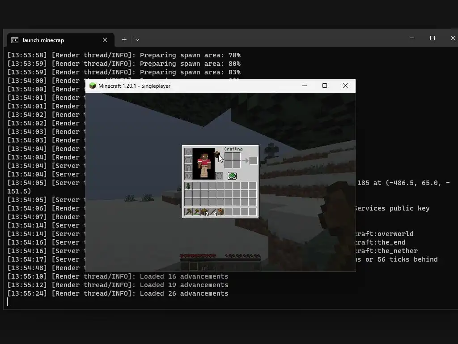Viewport: 458px width, 344px height.
Task: Place item in bottom-left crafting grid slot
Action: coord(229,164)
